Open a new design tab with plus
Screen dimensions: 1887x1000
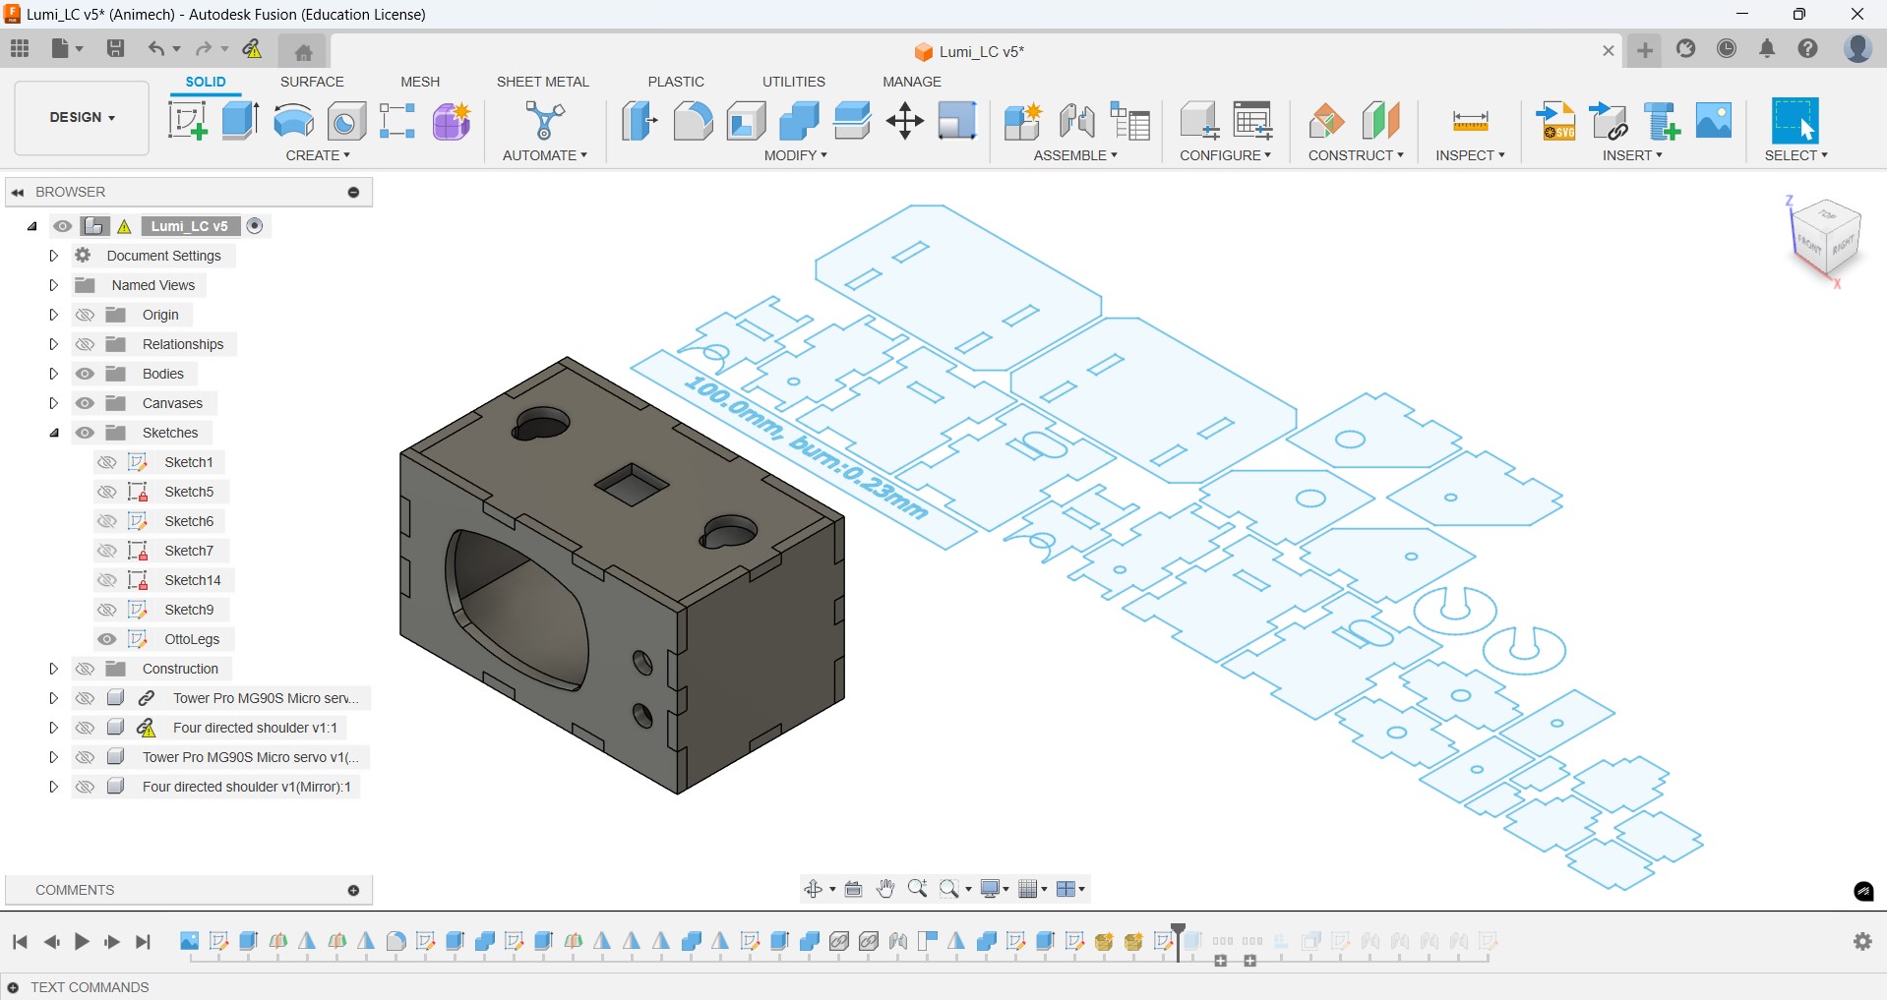tap(1645, 50)
